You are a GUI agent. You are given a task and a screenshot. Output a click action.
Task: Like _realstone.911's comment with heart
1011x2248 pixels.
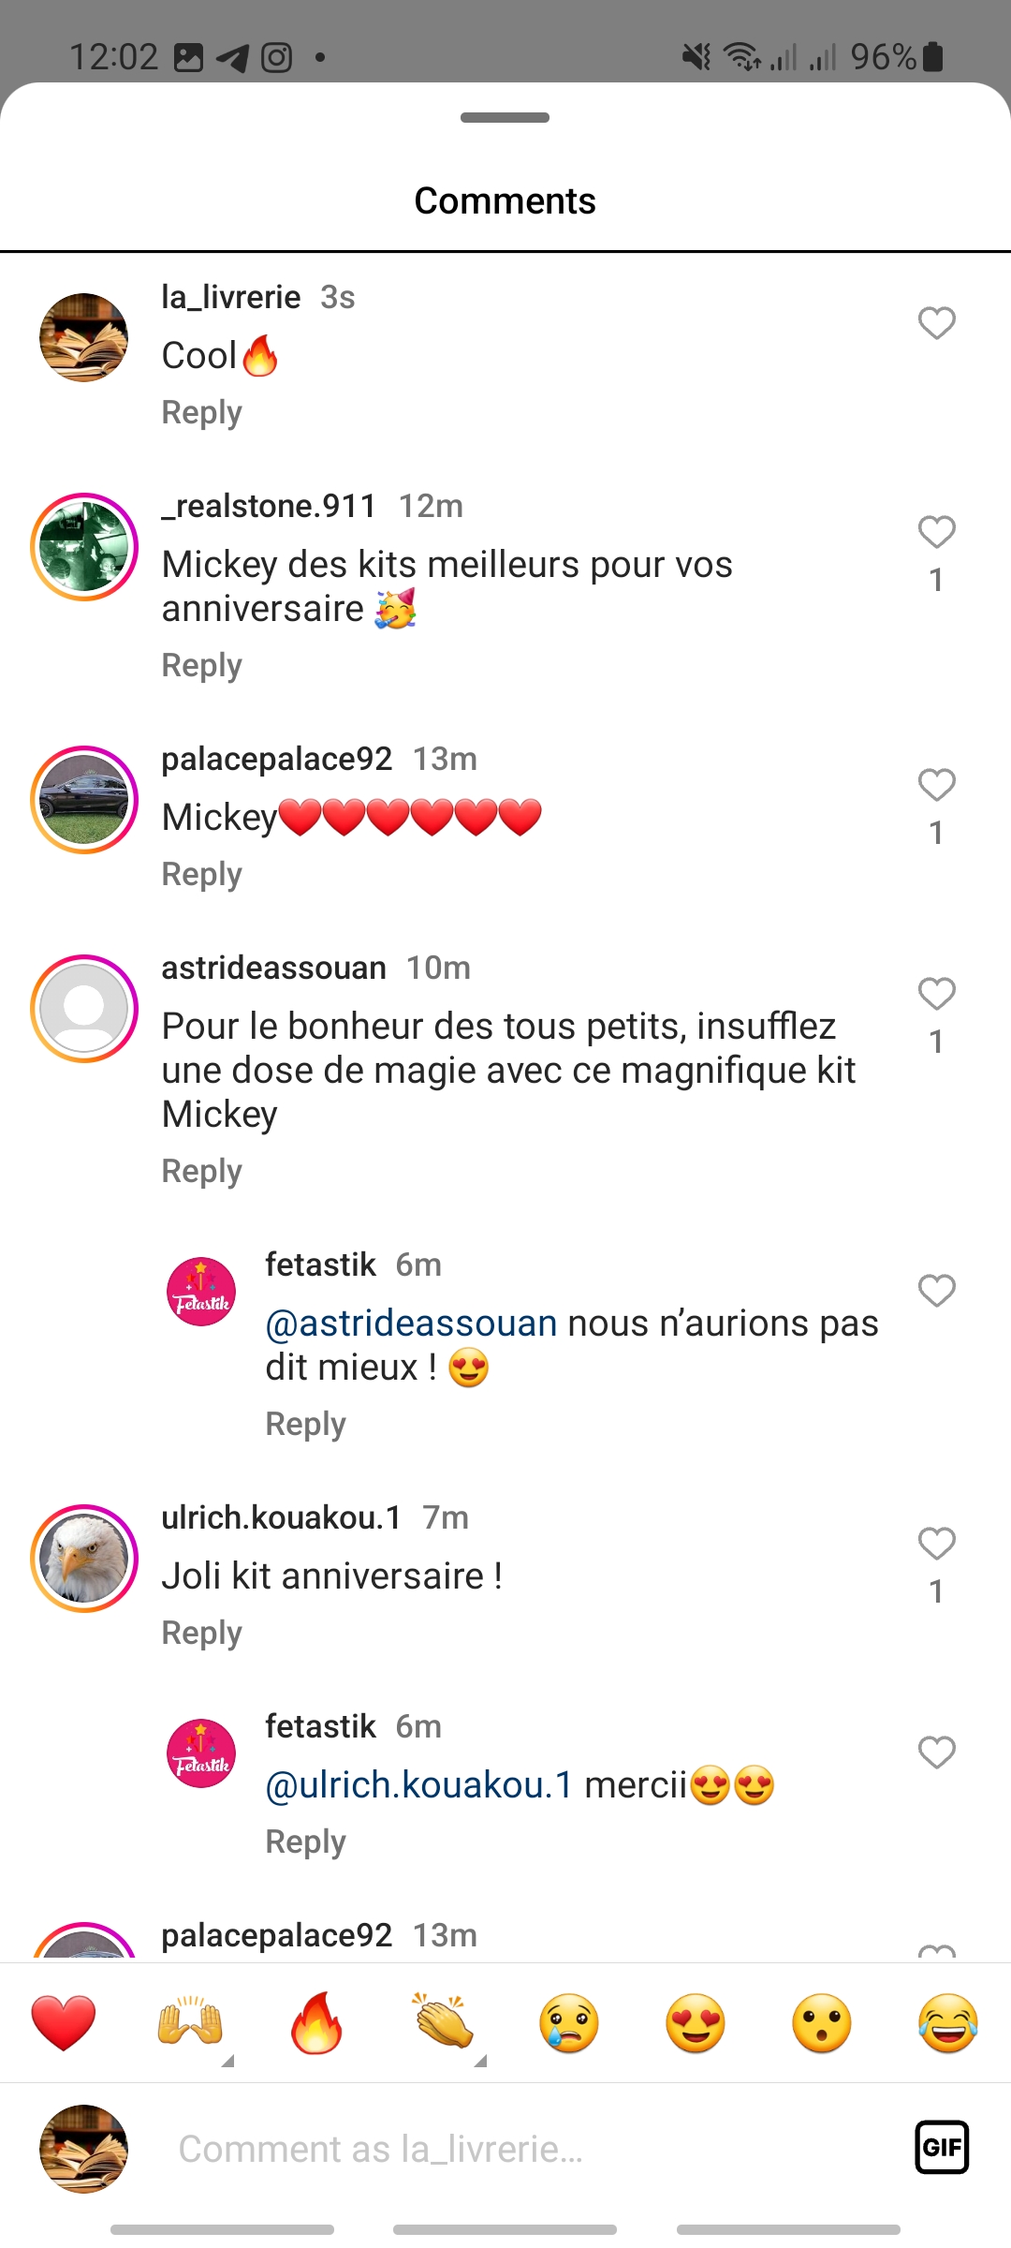click(936, 532)
